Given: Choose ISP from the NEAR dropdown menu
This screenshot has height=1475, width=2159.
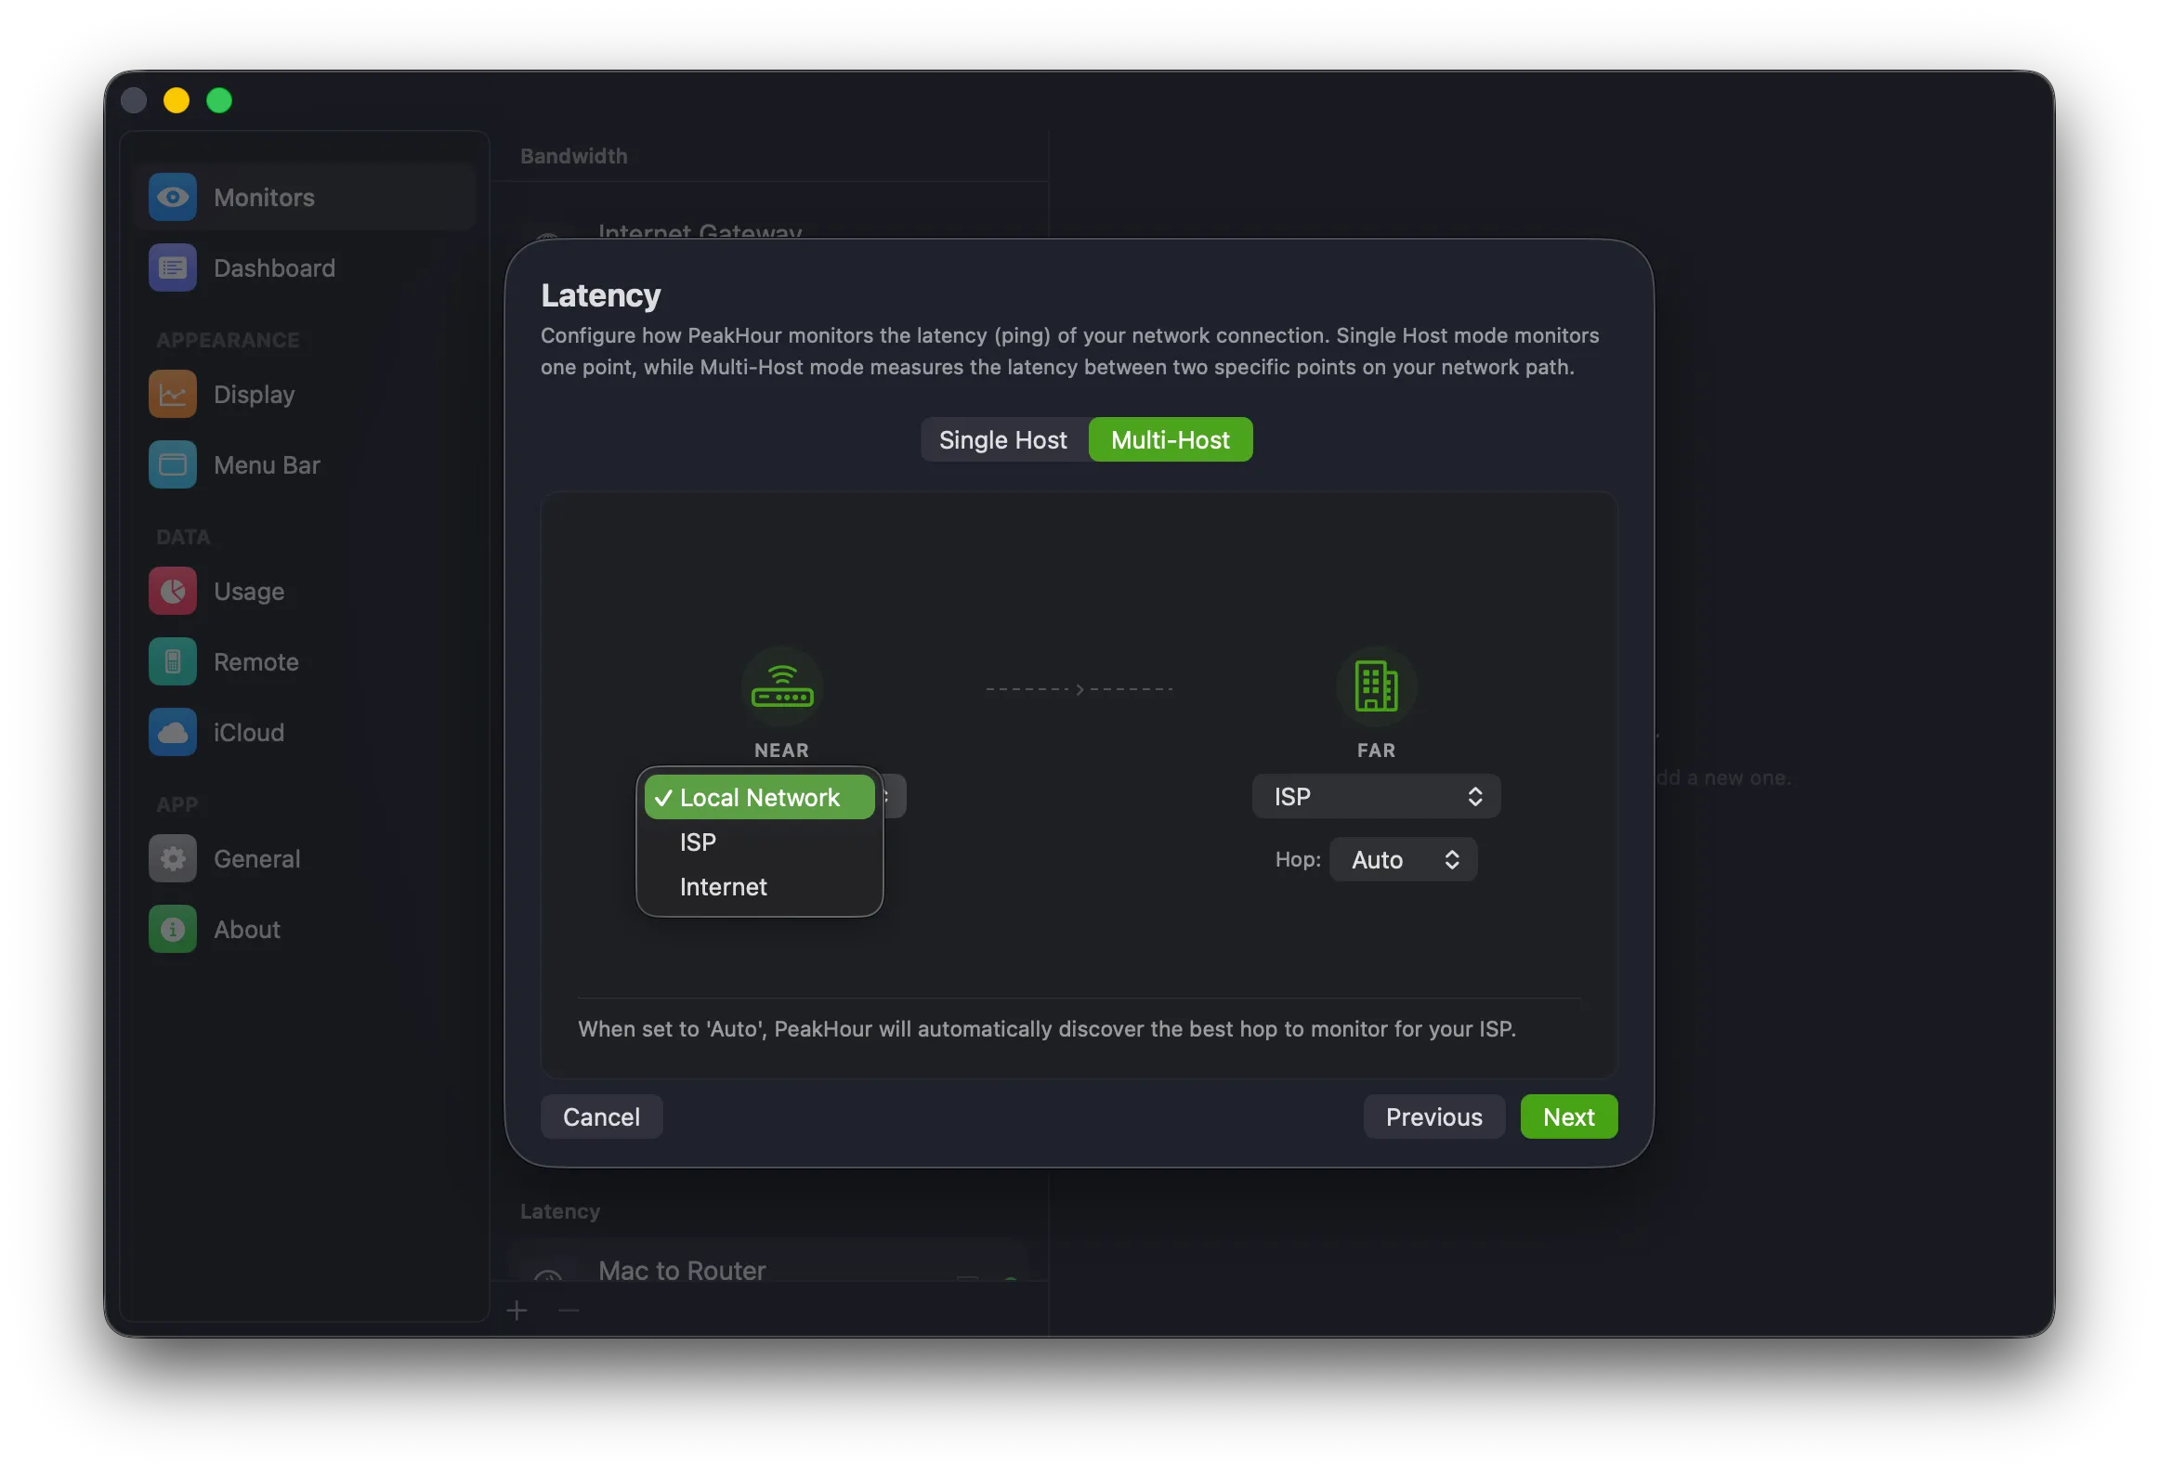Looking at the screenshot, I should click(x=760, y=842).
